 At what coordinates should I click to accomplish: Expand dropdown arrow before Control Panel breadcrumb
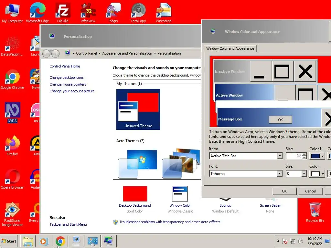point(73,54)
